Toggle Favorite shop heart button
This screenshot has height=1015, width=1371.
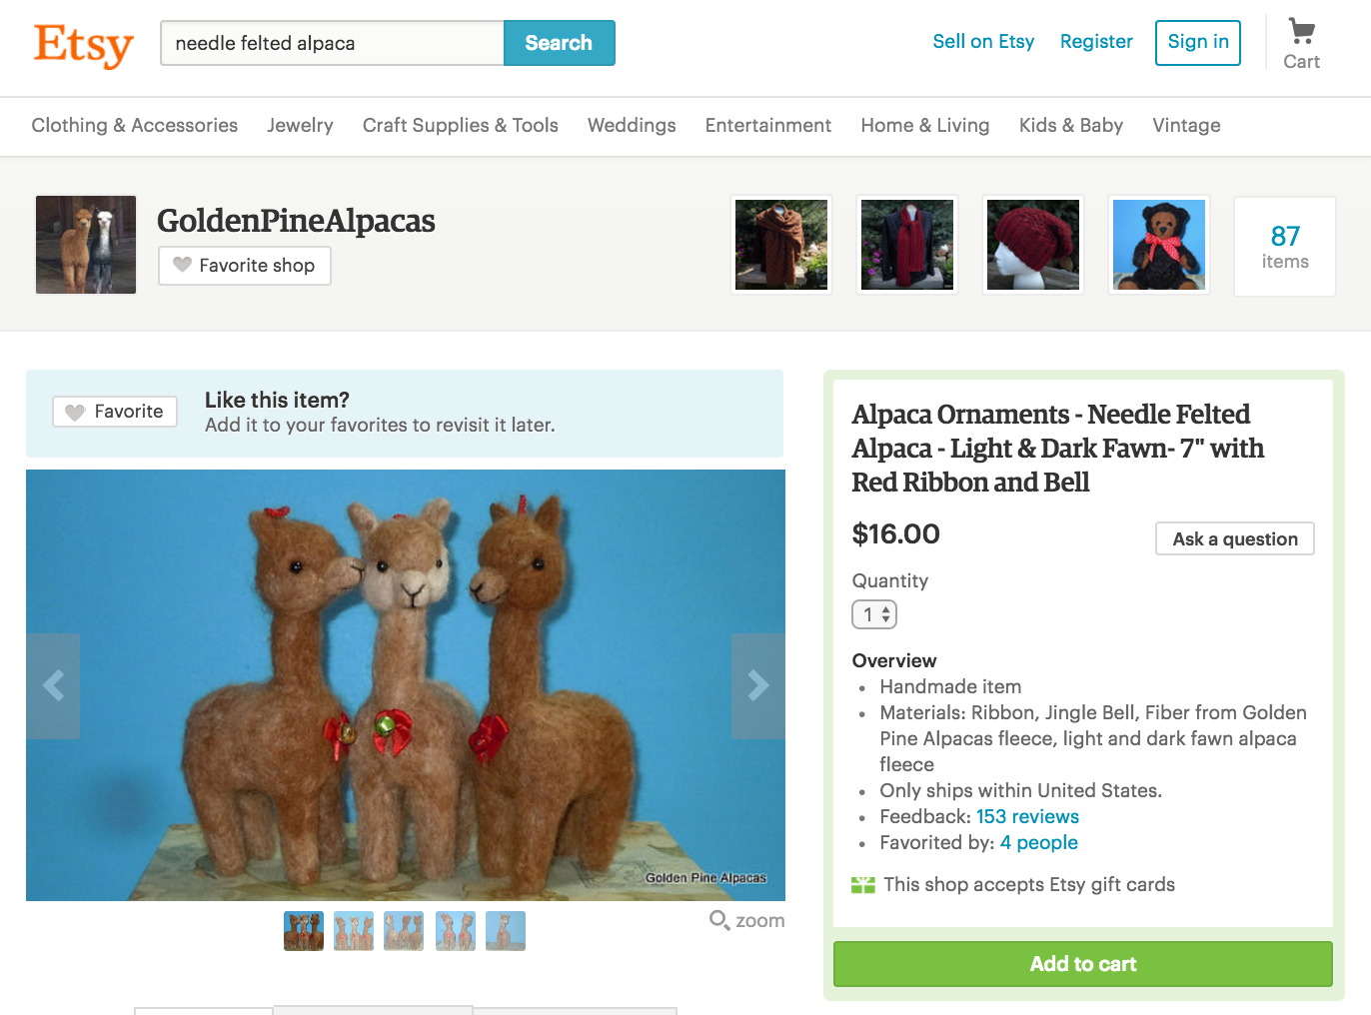[245, 266]
